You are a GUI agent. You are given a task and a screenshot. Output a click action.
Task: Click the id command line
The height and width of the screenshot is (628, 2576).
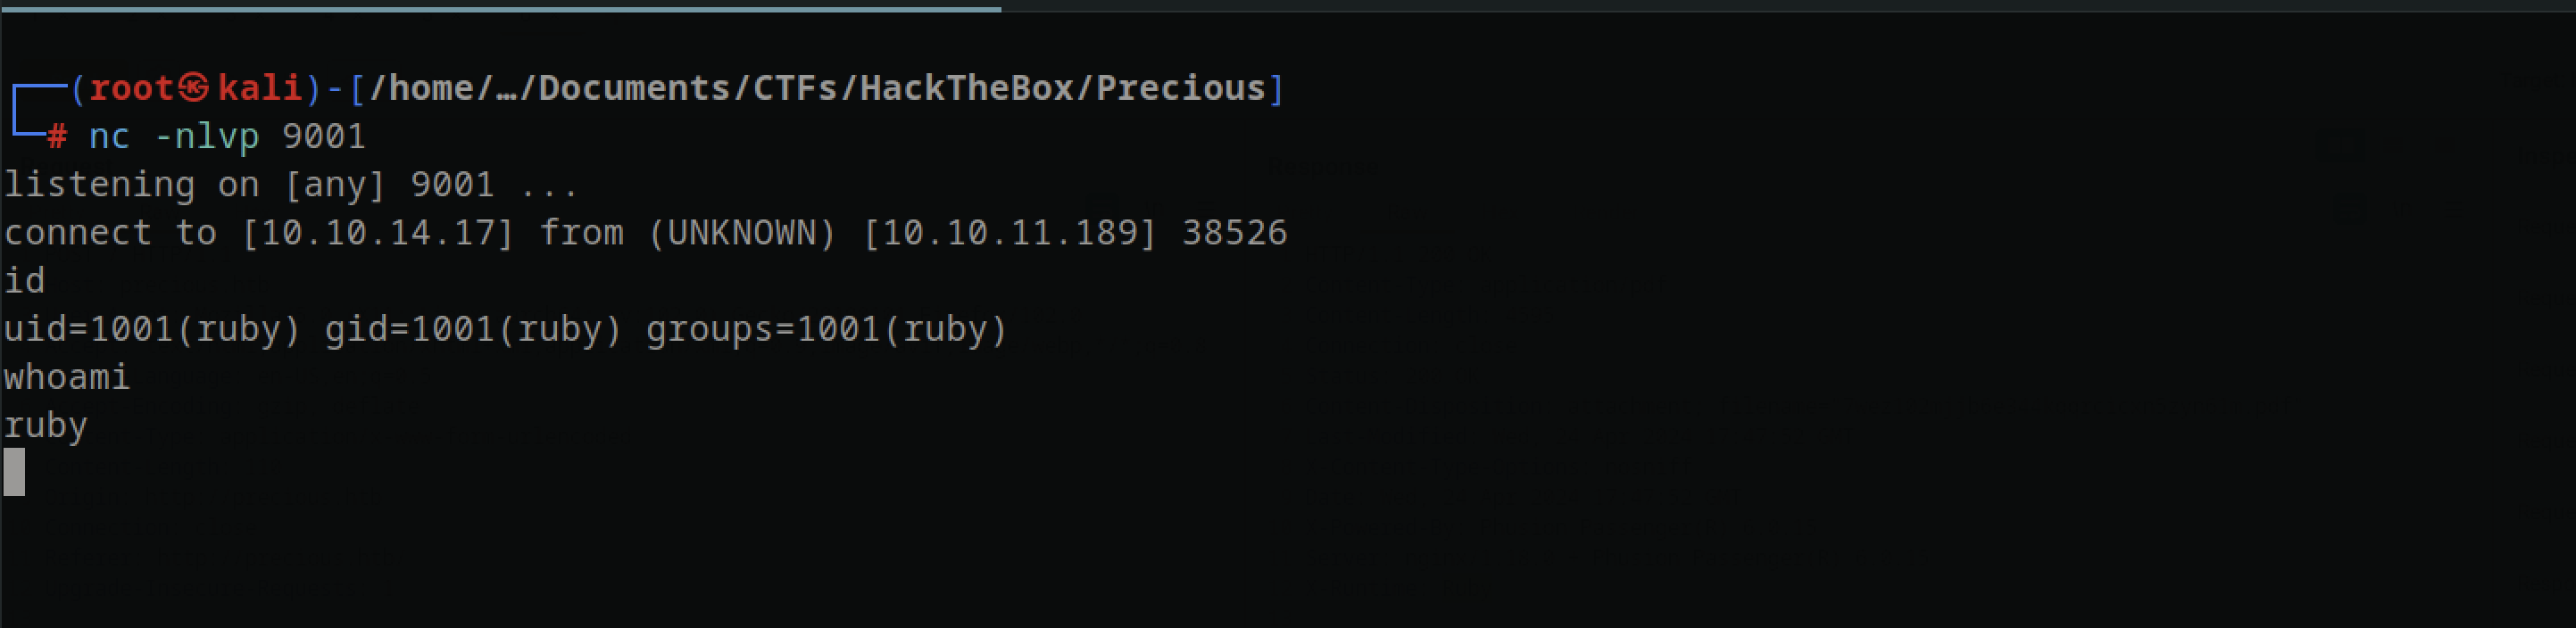tap(24, 280)
